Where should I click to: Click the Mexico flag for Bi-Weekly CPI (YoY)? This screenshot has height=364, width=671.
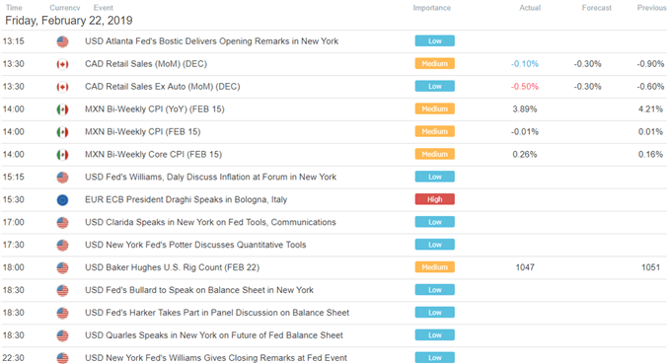point(62,109)
